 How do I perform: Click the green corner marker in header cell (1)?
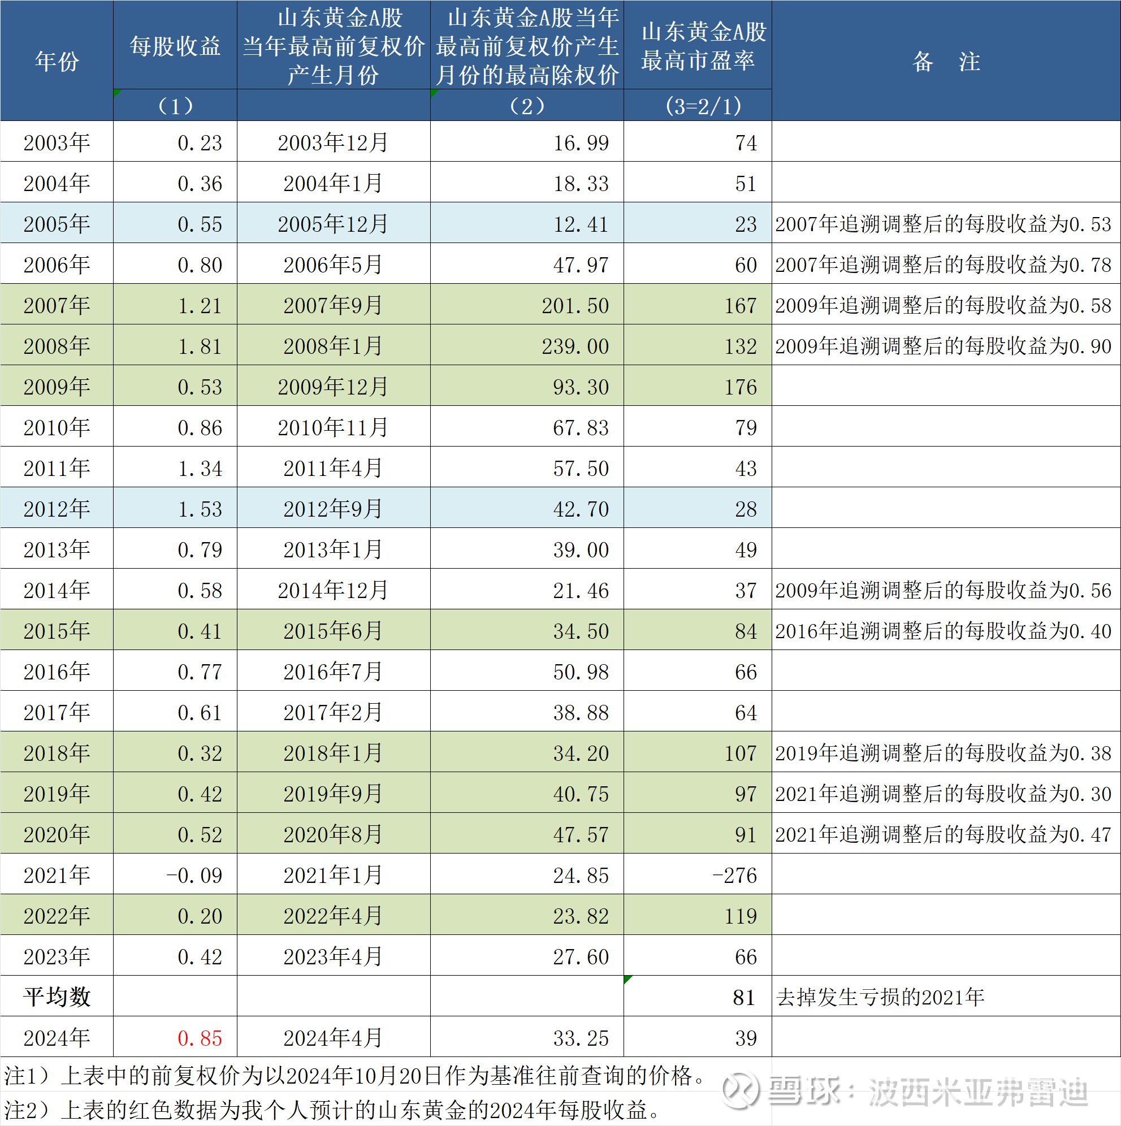point(117,93)
